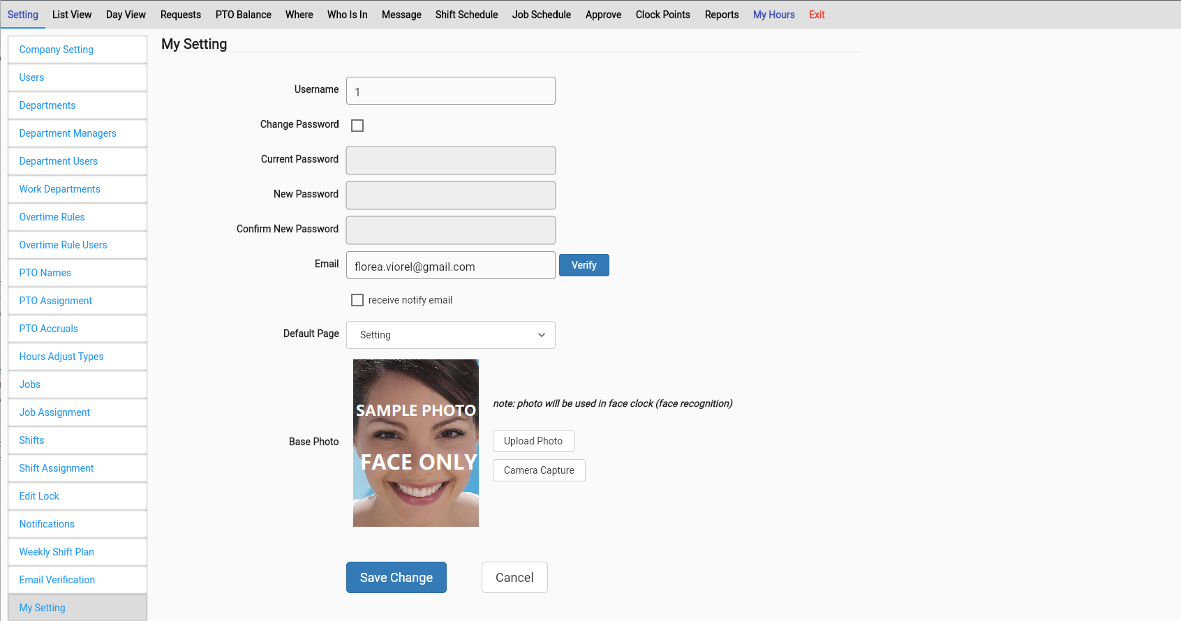Open the Users sidebar item
Viewport: 1181px width, 621px height.
[x=77, y=77]
